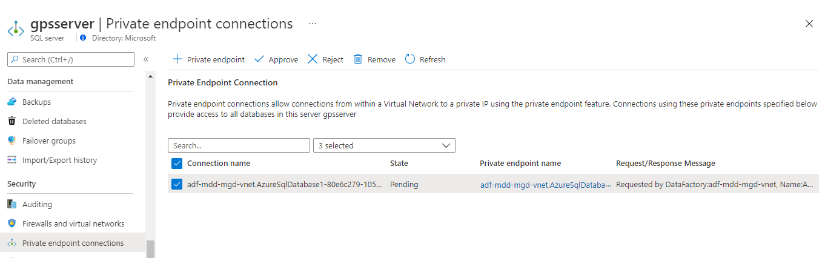This screenshot has height=258, width=825.
Task: Open the 3 selected state dropdown
Action: 384,145
